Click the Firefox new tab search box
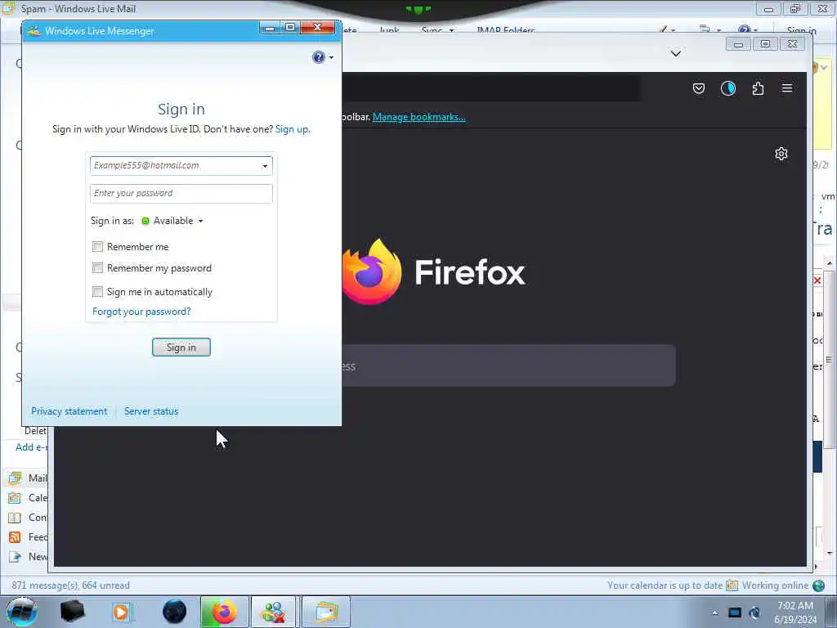 point(508,366)
